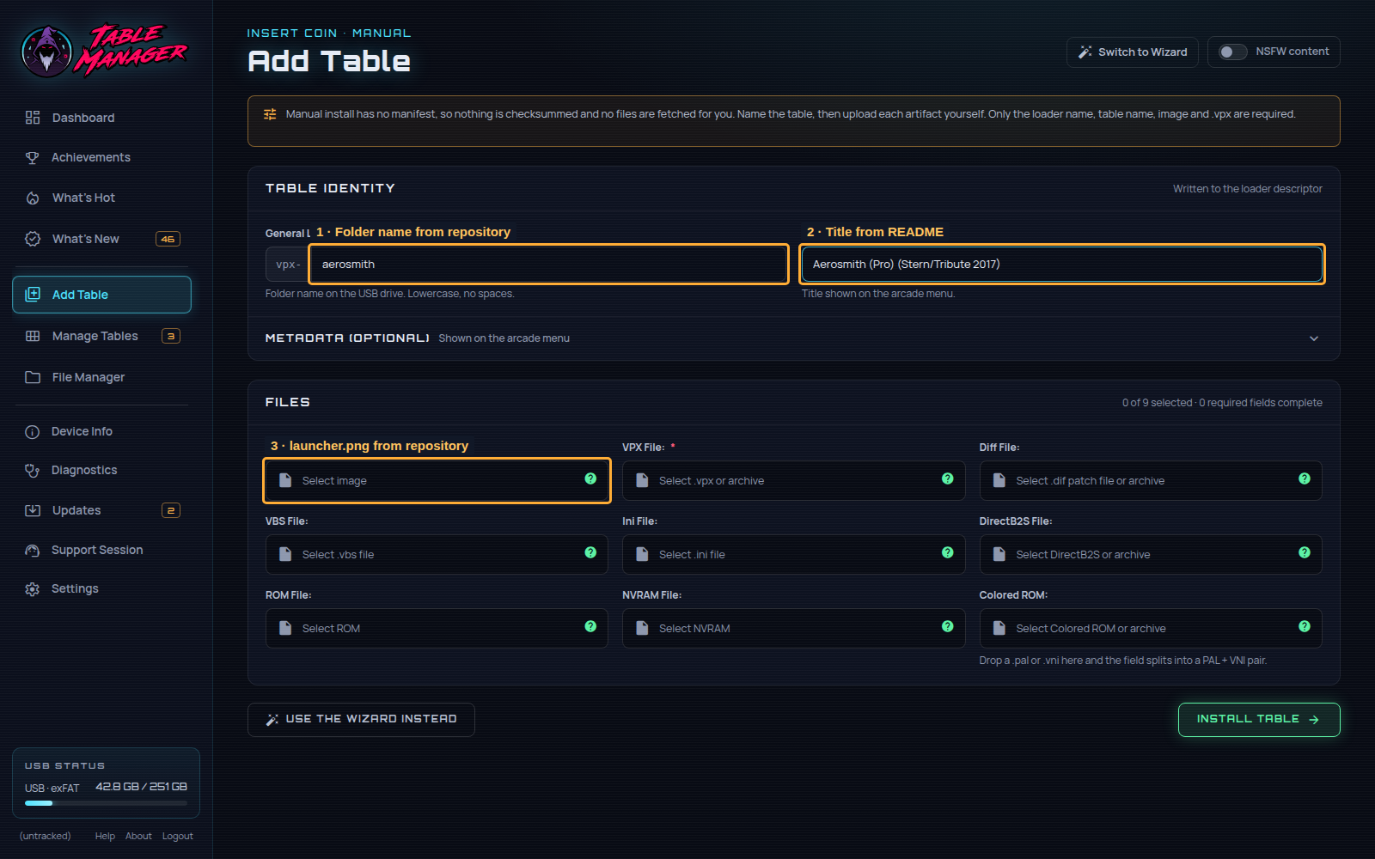Viewport: 1375px width, 859px height.
Task: Open help icon for Diff File field
Action: [x=1305, y=479]
